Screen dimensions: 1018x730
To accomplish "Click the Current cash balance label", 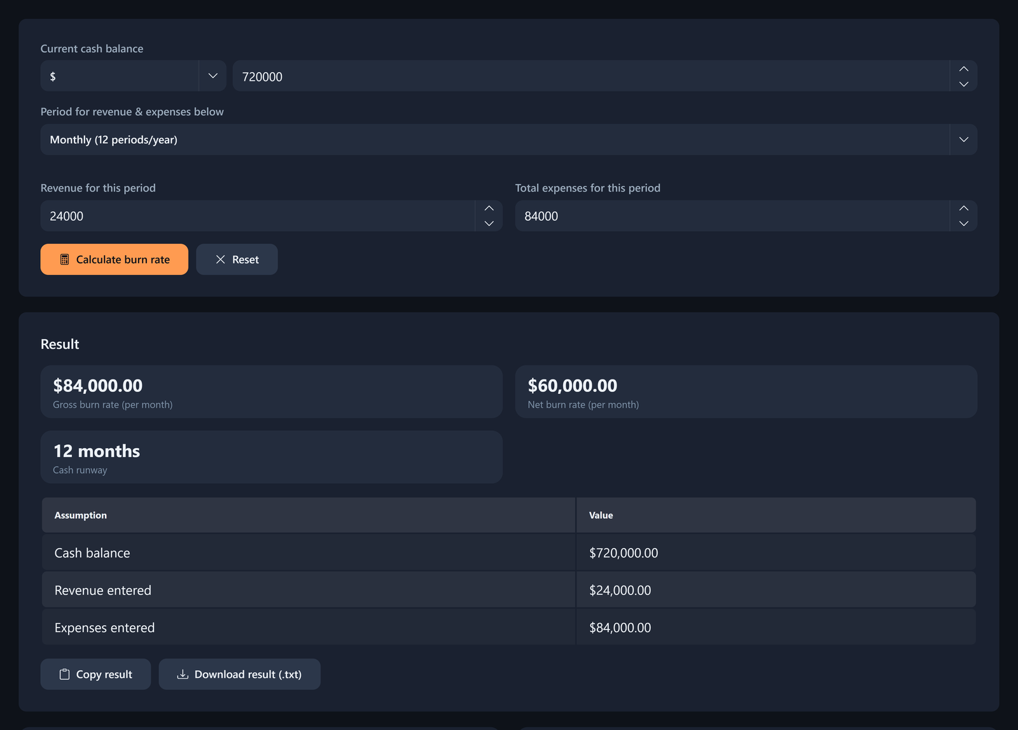I will click(92, 48).
